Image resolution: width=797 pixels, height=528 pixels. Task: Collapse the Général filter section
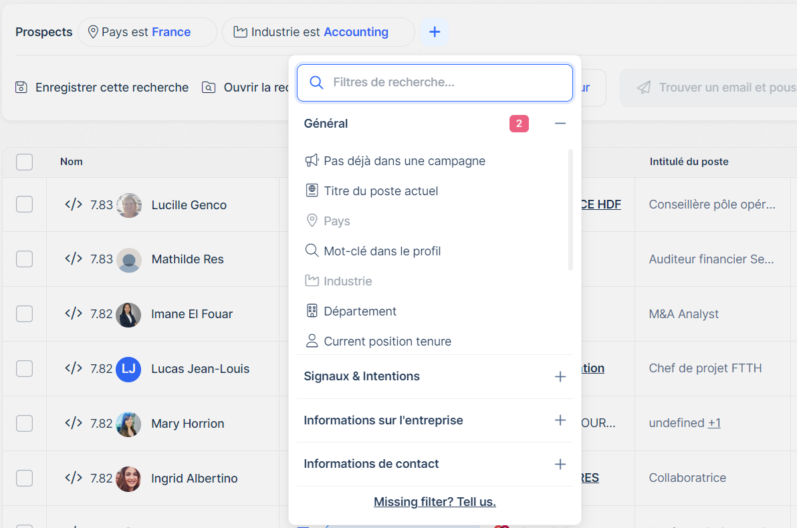pyautogui.click(x=560, y=123)
